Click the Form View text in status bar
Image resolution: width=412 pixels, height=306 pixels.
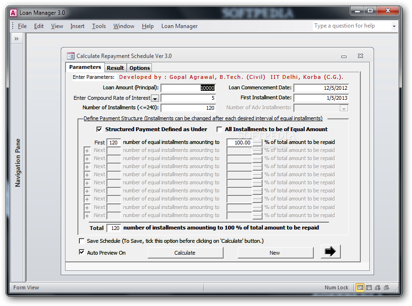(x=26, y=287)
